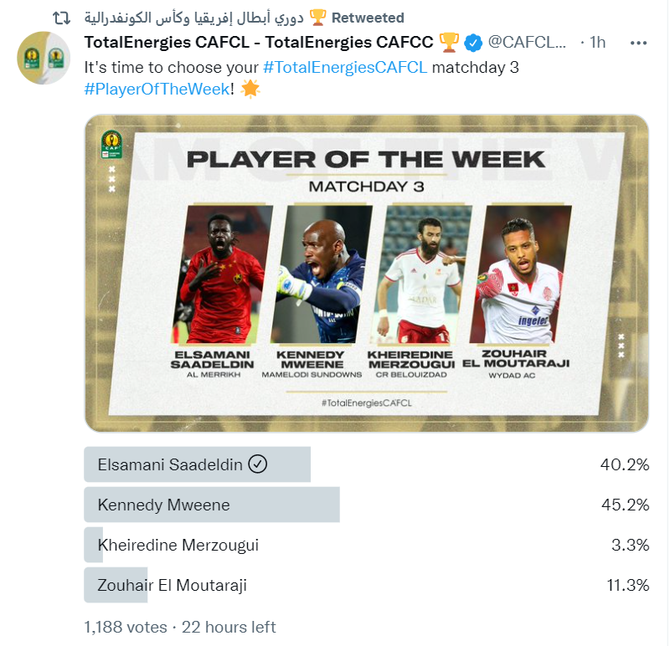Click the CAF logo in the poll image
The width and height of the screenshot is (670, 646).
[111, 144]
